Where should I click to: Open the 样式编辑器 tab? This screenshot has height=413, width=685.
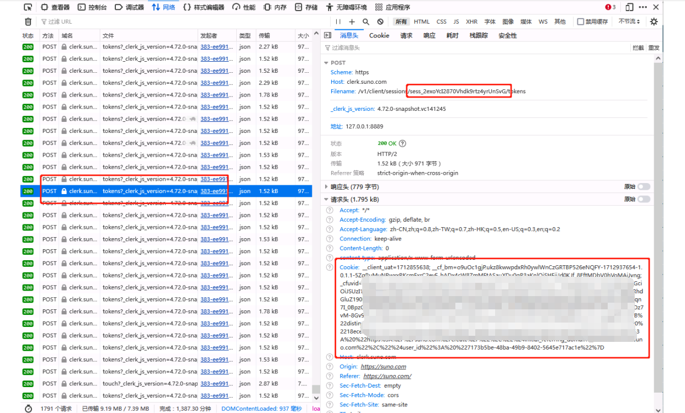click(204, 7)
